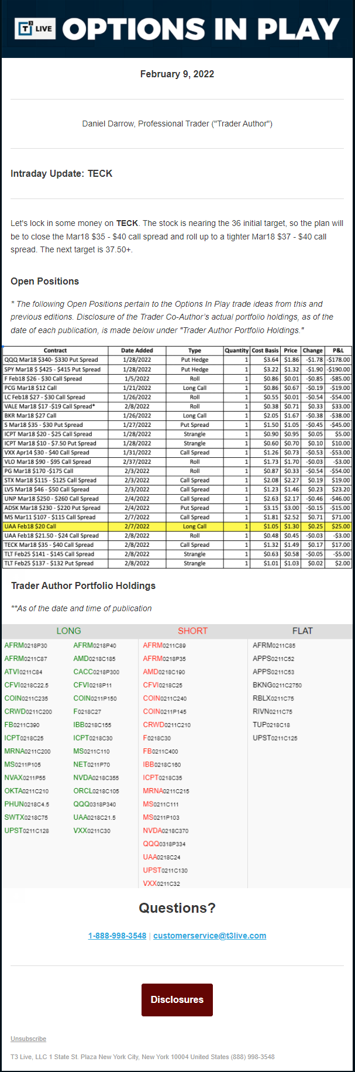Click the T3 Live logo in the banner
This screenshot has width=355, height=1072.
click(x=35, y=29)
